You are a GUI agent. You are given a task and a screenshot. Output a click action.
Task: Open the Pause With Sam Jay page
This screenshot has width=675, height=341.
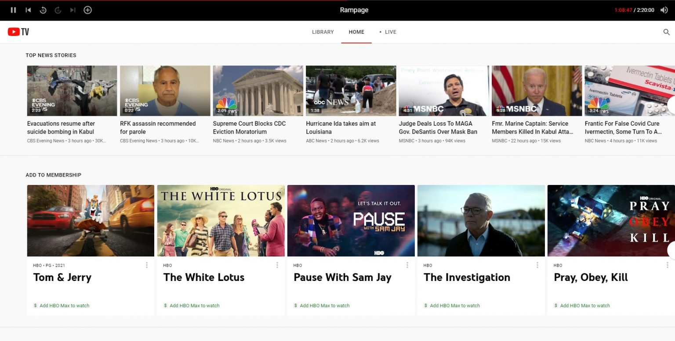click(351, 220)
